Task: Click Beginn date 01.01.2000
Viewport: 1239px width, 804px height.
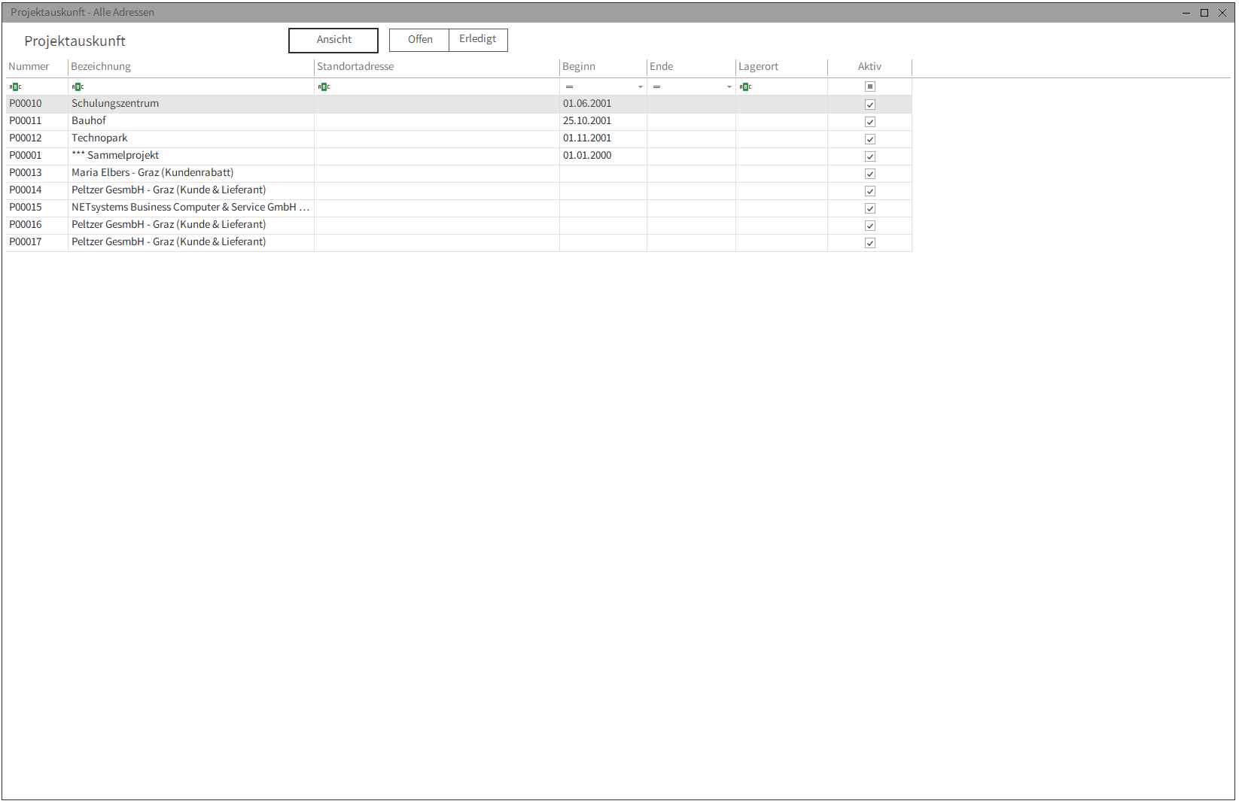Action: coord(587,156)
